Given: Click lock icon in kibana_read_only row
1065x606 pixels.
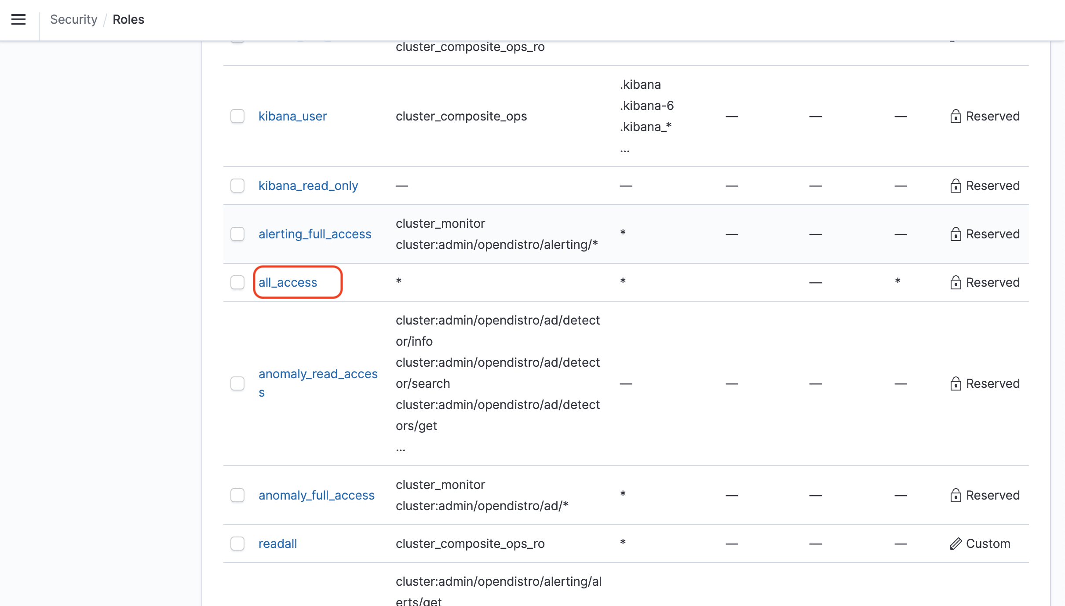Looking at the screenshot, I should tap(955, 186).
